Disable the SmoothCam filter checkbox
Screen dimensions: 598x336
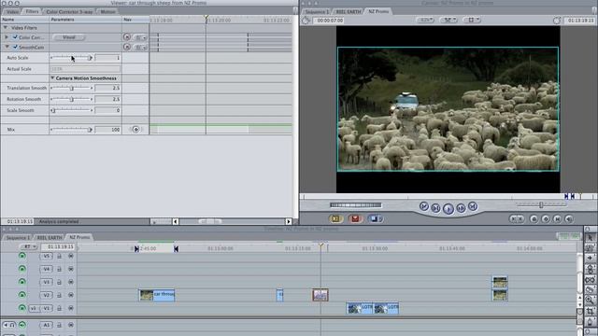click(15, 47)
